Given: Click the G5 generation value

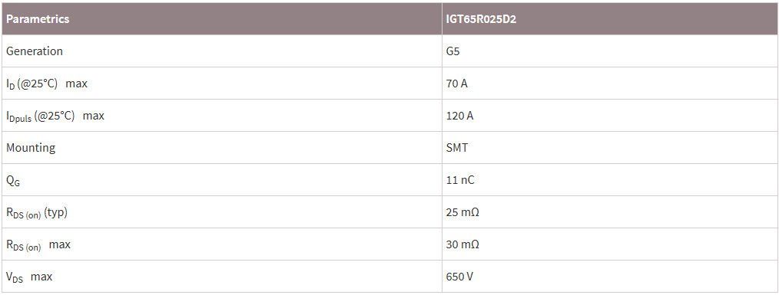Looking at the screenshot, I should point(453,51).
